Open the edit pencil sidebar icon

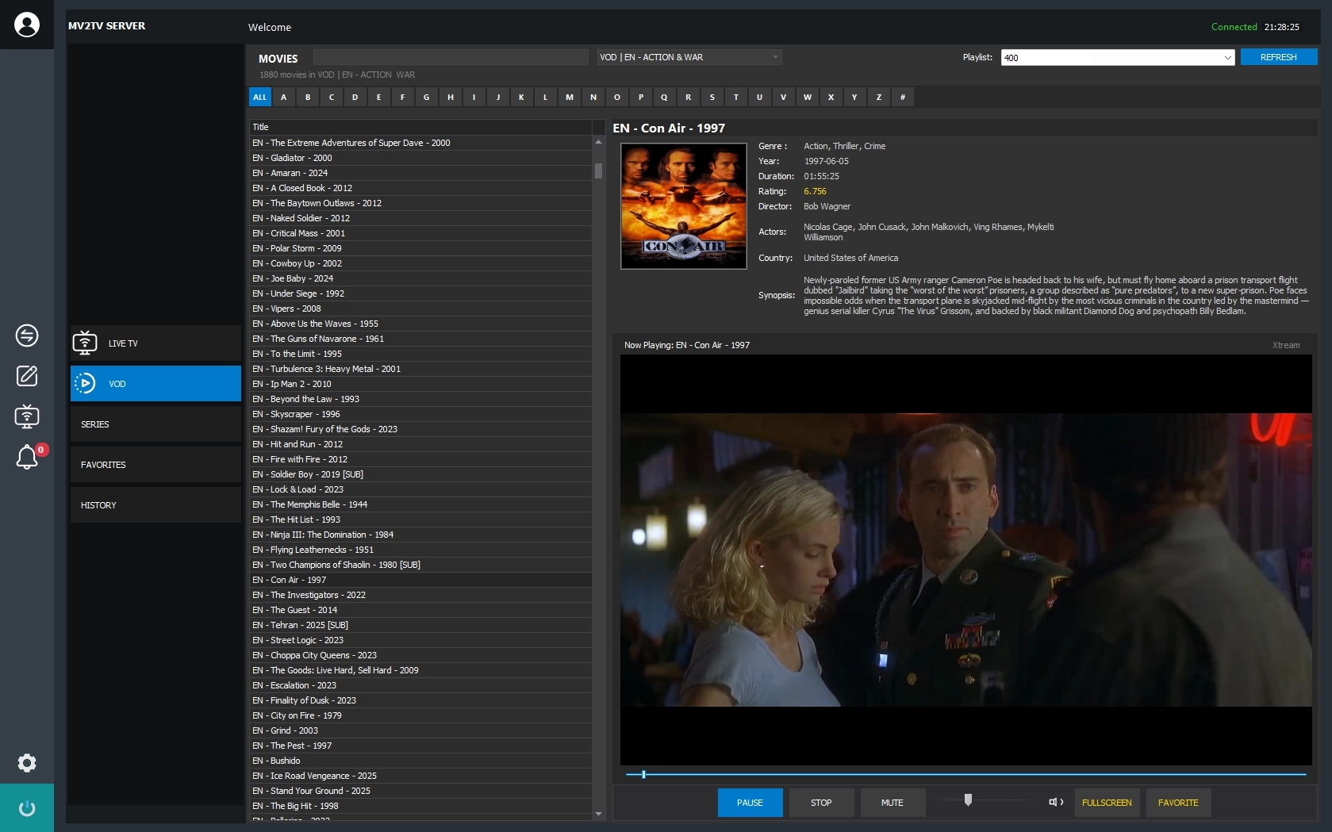click(x=27, y=376)
